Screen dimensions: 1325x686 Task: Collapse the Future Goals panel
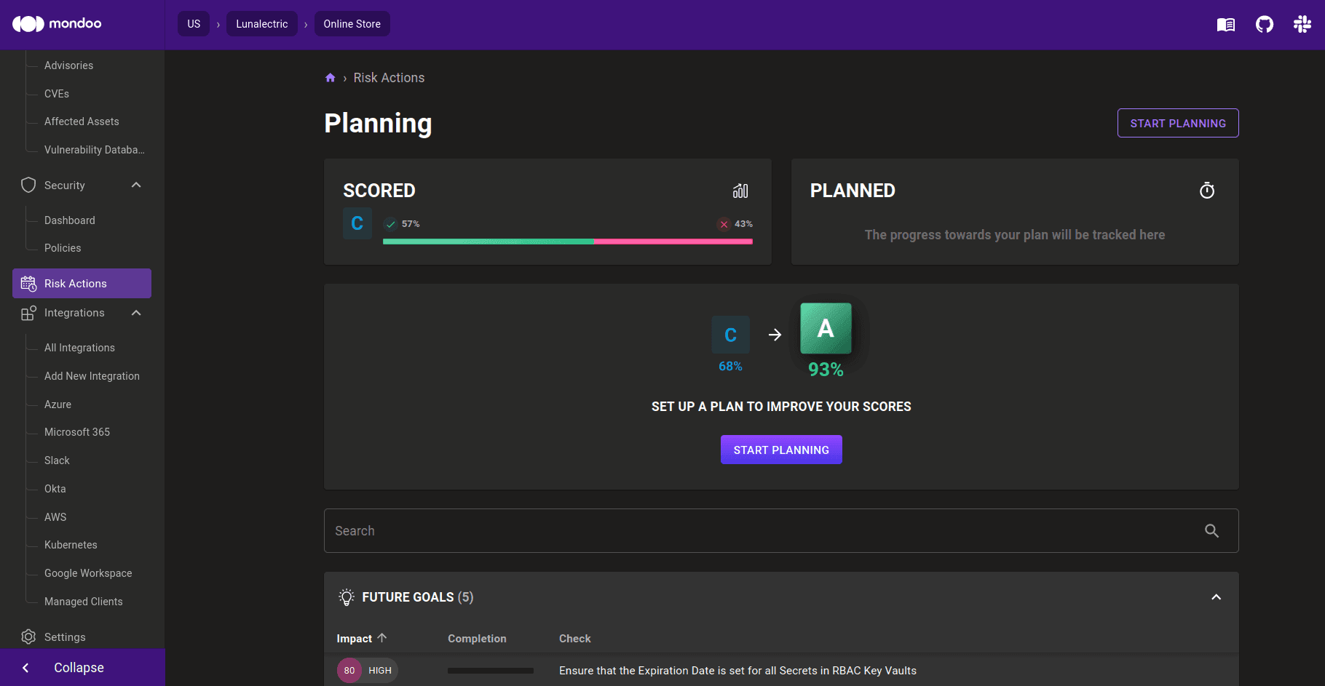click(x=1216, y=597)
